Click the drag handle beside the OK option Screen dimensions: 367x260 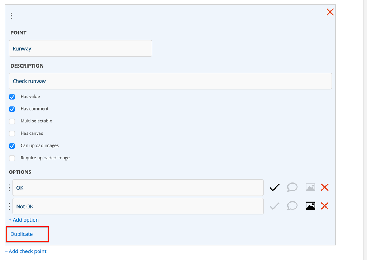tap(9, 188)
